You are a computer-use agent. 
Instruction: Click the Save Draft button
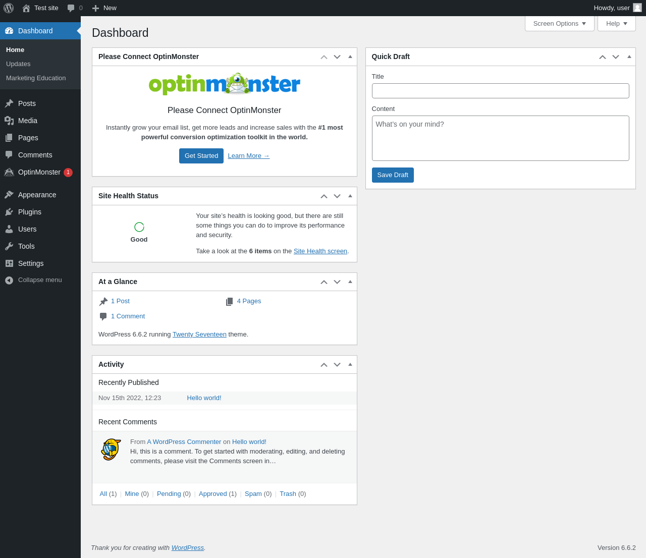point(393,175)
